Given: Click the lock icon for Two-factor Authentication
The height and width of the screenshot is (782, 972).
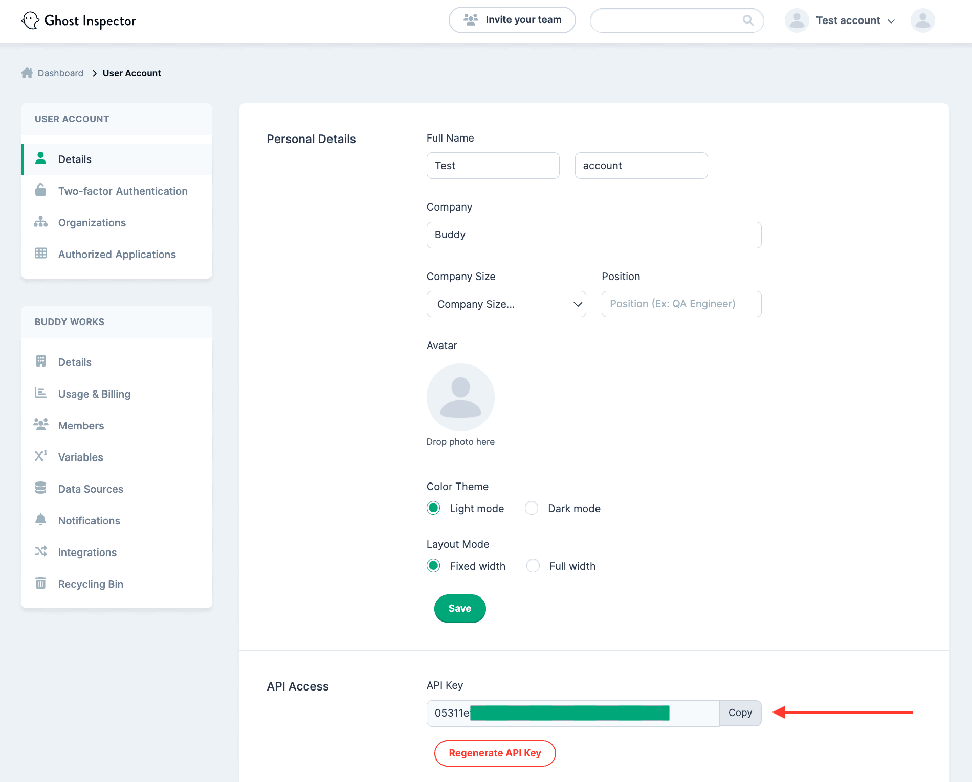Looking at the screenshot, I should click(x=41, y=190).
